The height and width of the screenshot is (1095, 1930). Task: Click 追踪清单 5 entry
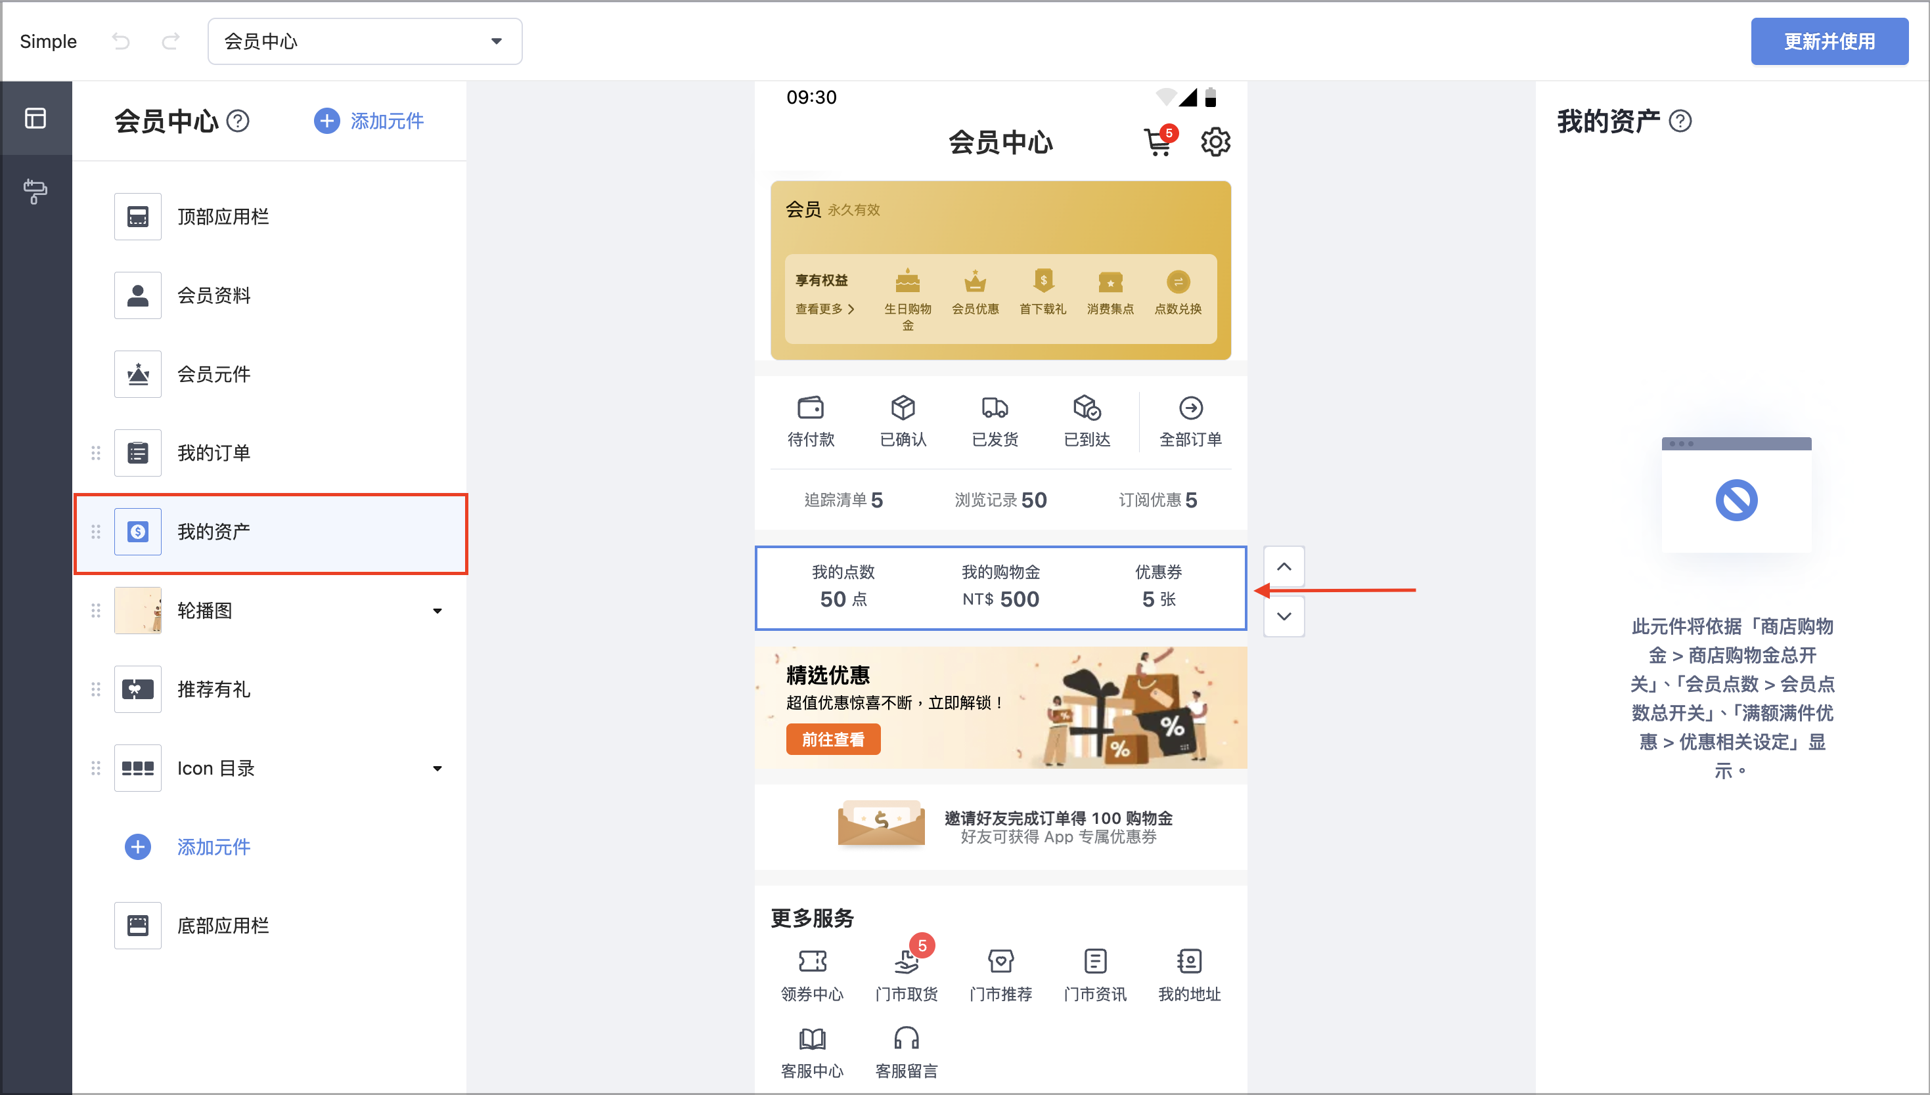point(843,500)
